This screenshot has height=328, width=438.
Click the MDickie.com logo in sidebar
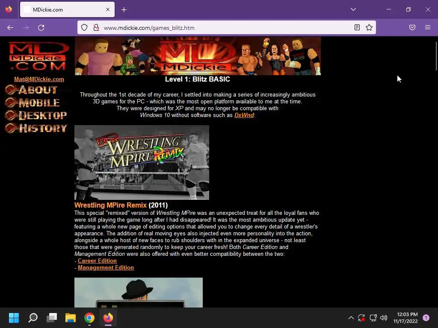click(38, 56)
